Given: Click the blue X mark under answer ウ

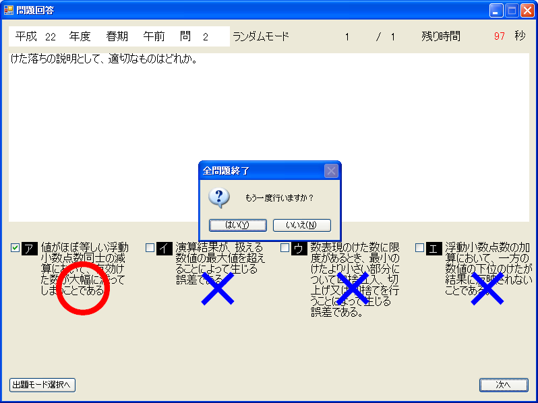Looking at the screenshot, I should click(353, 288).
